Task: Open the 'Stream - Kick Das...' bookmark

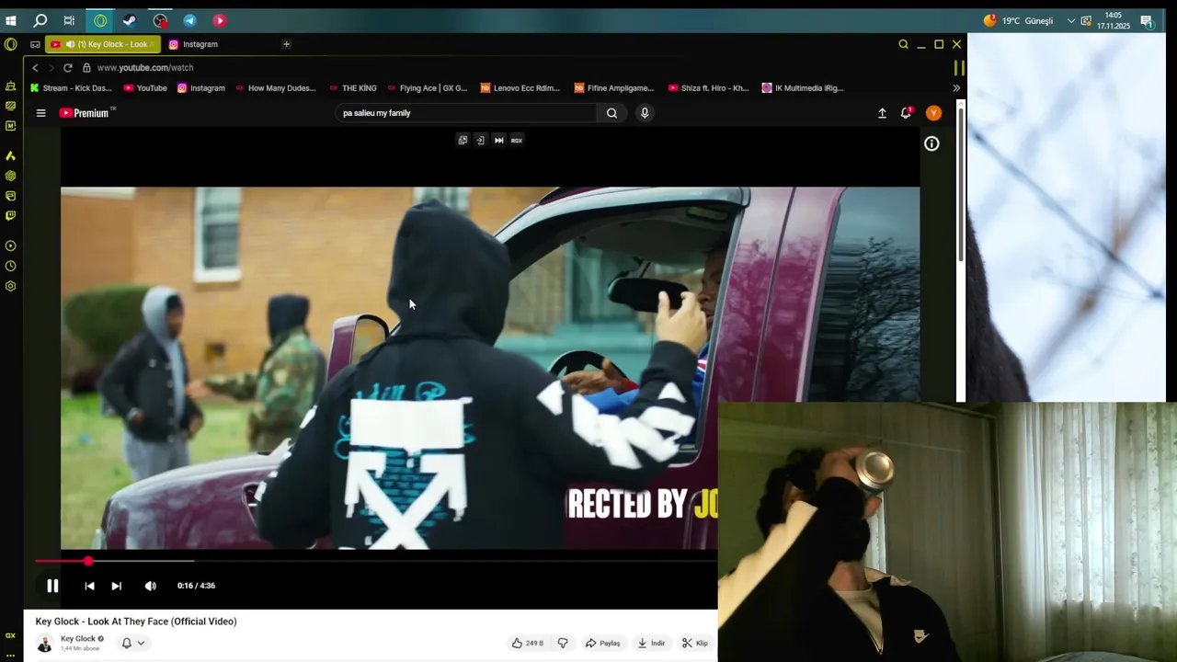Action: tap(71, 88)
